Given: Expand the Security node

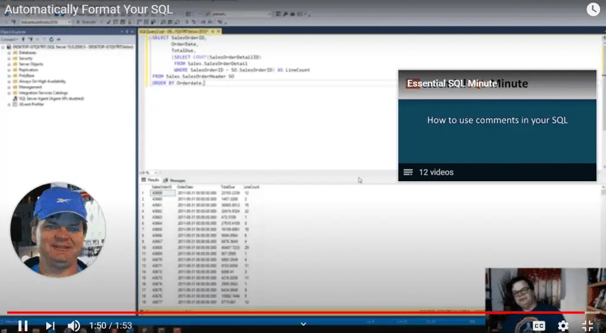Looking at the screenshot, I should click(x=9, y=58).
